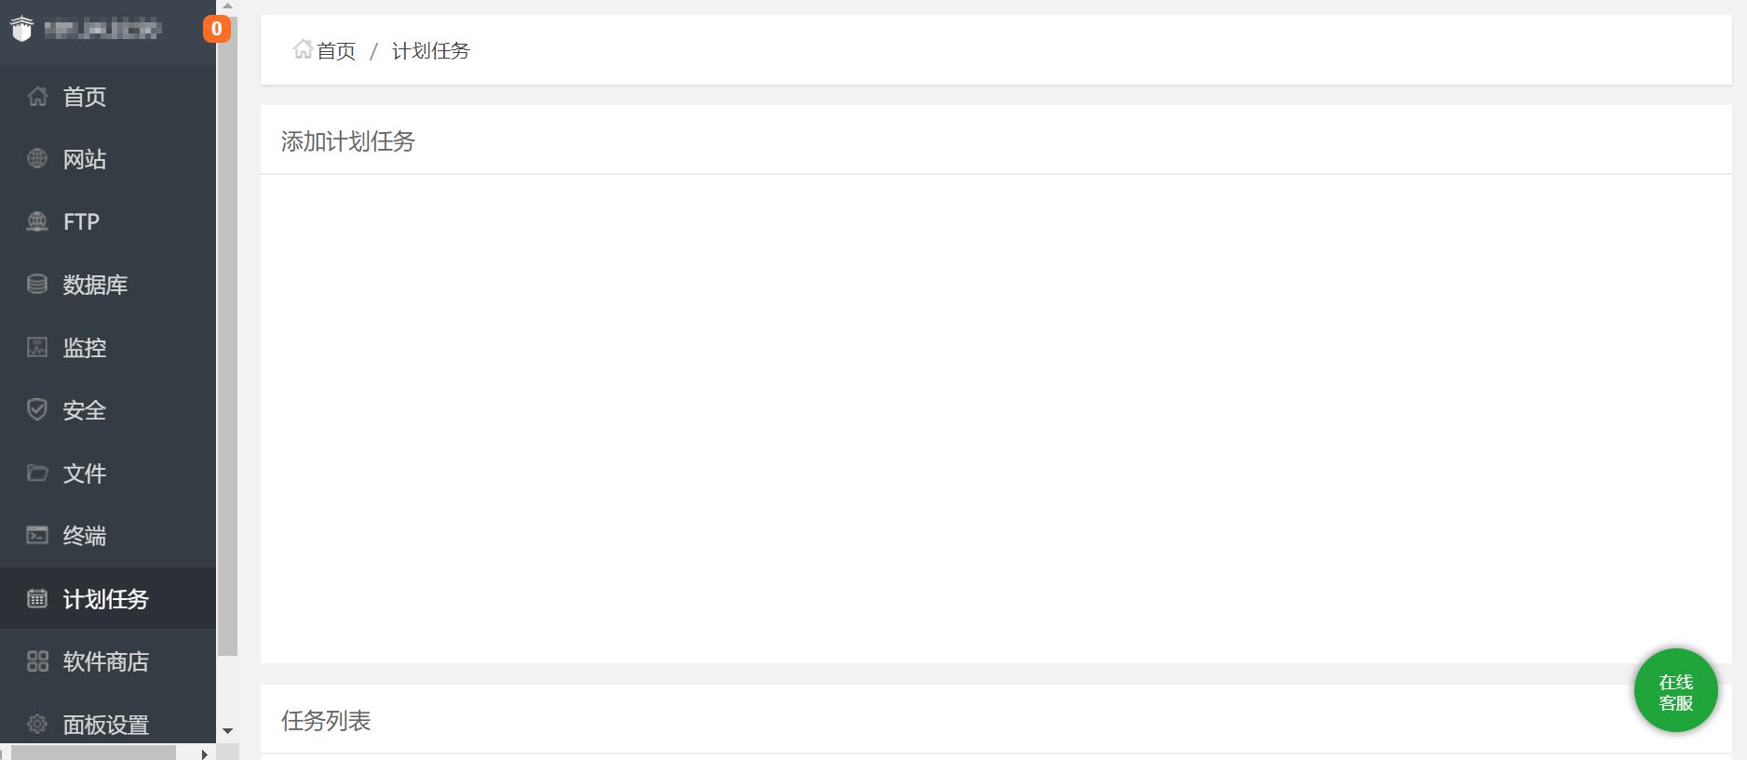Click the orange notification badge showing 0
The width and height of the screenshot is (1747, 760).
pyautogui.click(x=217, y=29)
